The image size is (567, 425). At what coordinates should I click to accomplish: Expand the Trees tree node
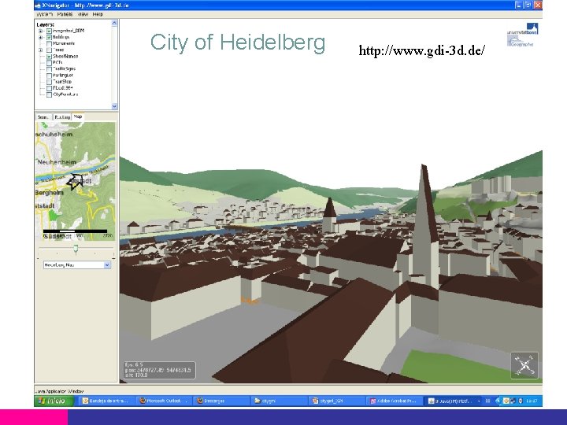click(x=40, y=50)
